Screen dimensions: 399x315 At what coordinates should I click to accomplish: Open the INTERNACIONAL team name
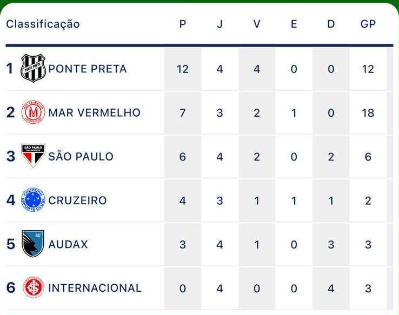click(x=95, y=288)
